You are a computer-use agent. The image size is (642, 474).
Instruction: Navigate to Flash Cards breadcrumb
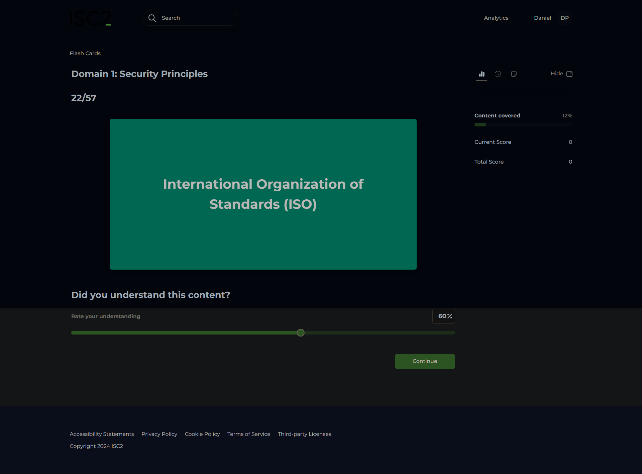[85, 54]
